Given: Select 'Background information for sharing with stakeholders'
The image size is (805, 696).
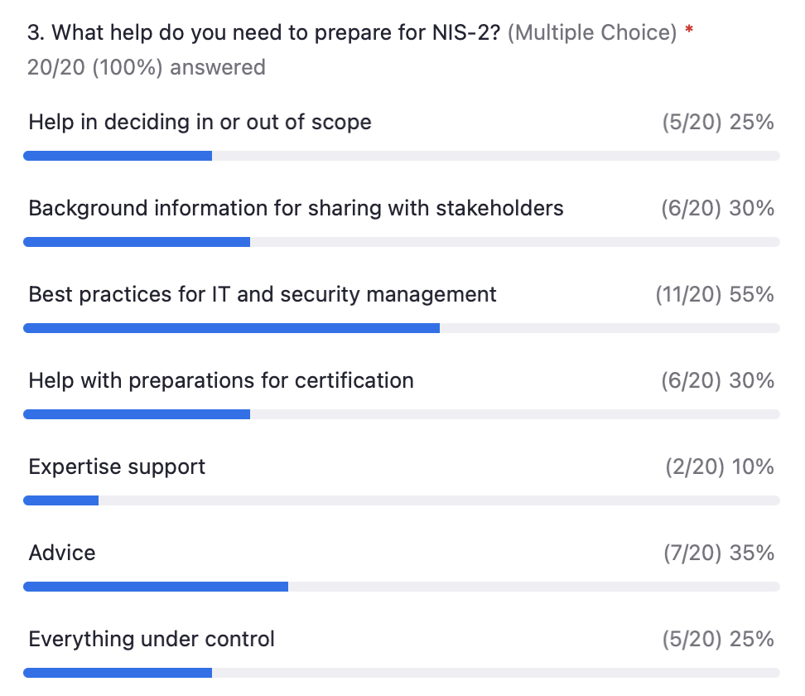Looking at the screenshot, I should coord(296,209).
